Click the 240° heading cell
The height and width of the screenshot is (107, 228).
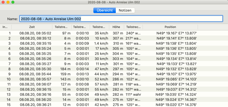(133, 33)
